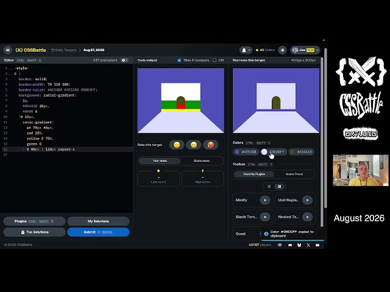
Task: Click the CSSBattle logo
Action: (30, 50)
